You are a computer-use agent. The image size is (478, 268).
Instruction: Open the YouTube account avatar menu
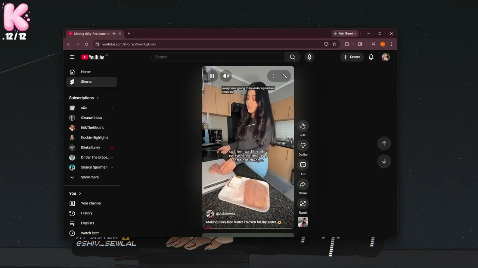click(385, 57)
